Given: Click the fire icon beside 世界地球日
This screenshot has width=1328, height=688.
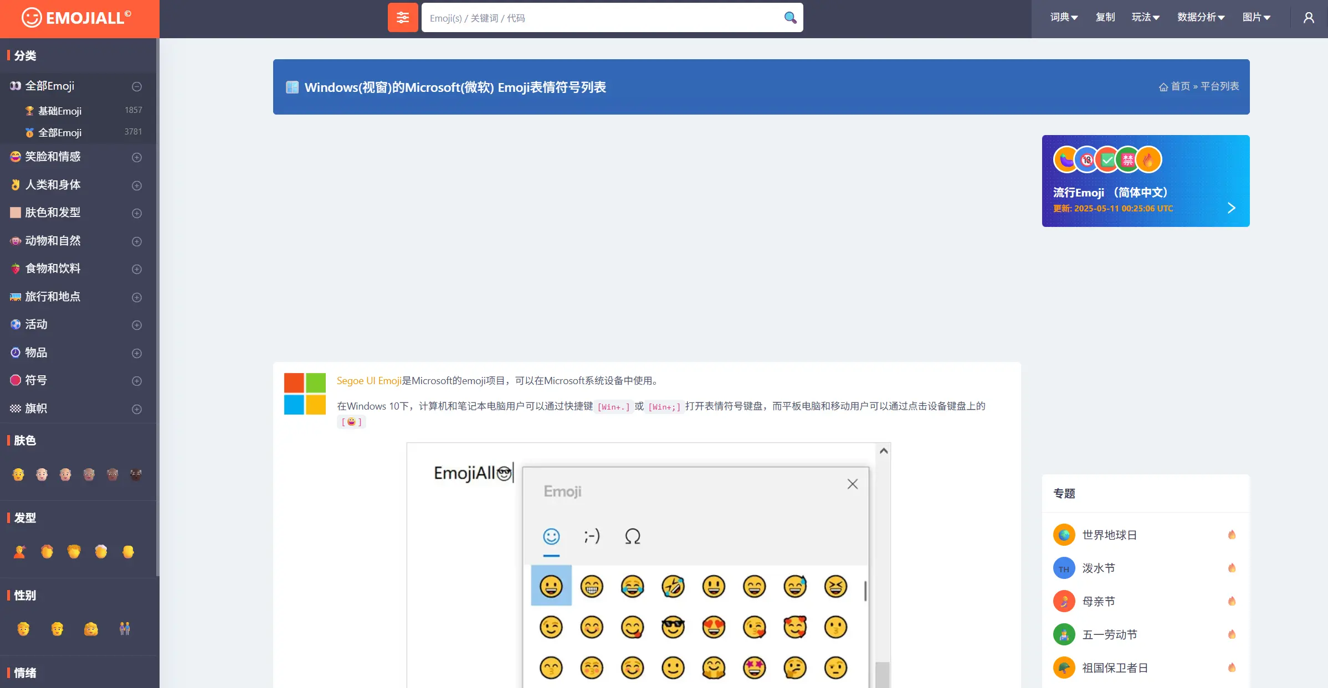Looking at the screenshot, I should [1232, 535].
